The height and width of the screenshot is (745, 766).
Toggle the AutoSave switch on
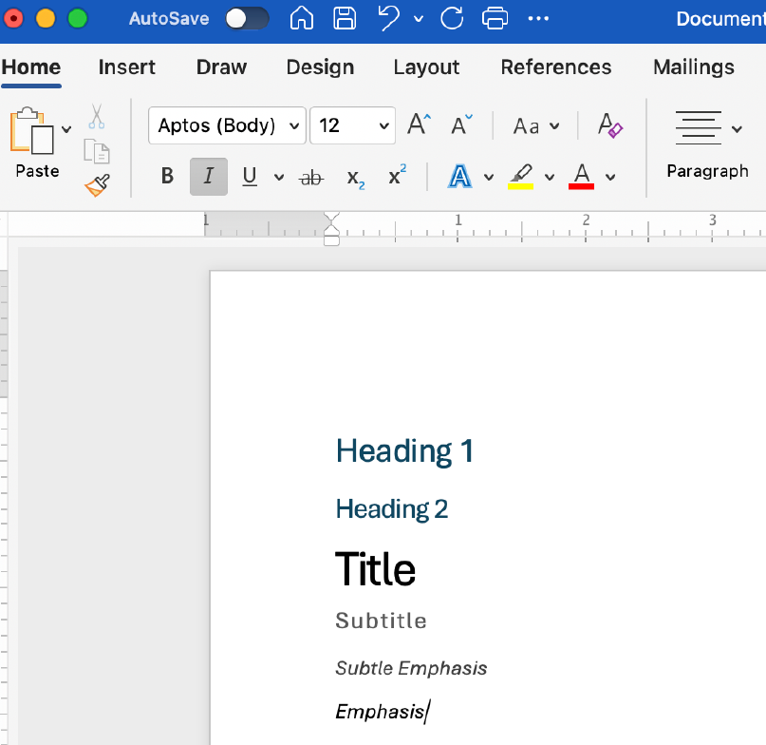[x=247, y=18]
